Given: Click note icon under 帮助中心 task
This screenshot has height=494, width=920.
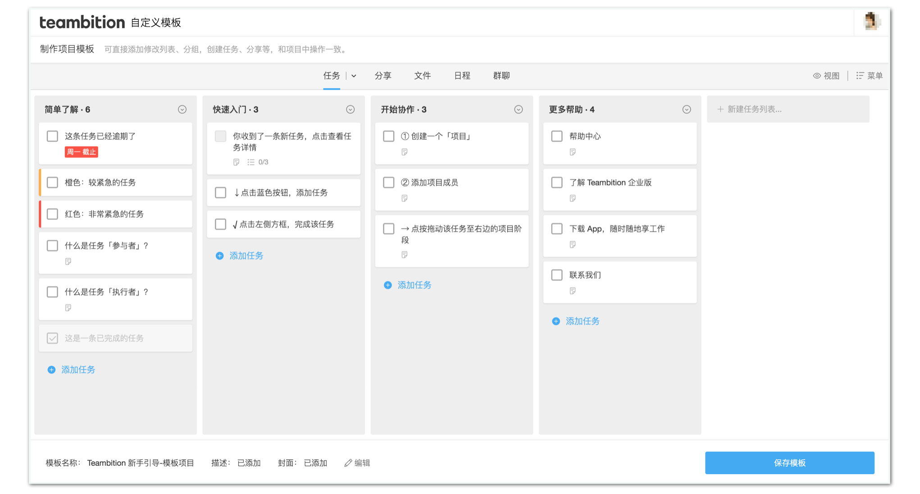Looking at the screenshot, I should click(572, 152).
